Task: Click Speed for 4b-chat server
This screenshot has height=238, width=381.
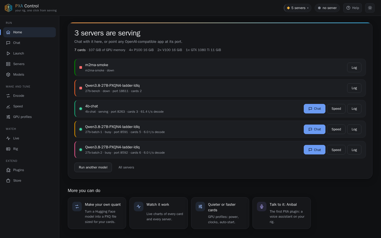Action: click(336, 109)
